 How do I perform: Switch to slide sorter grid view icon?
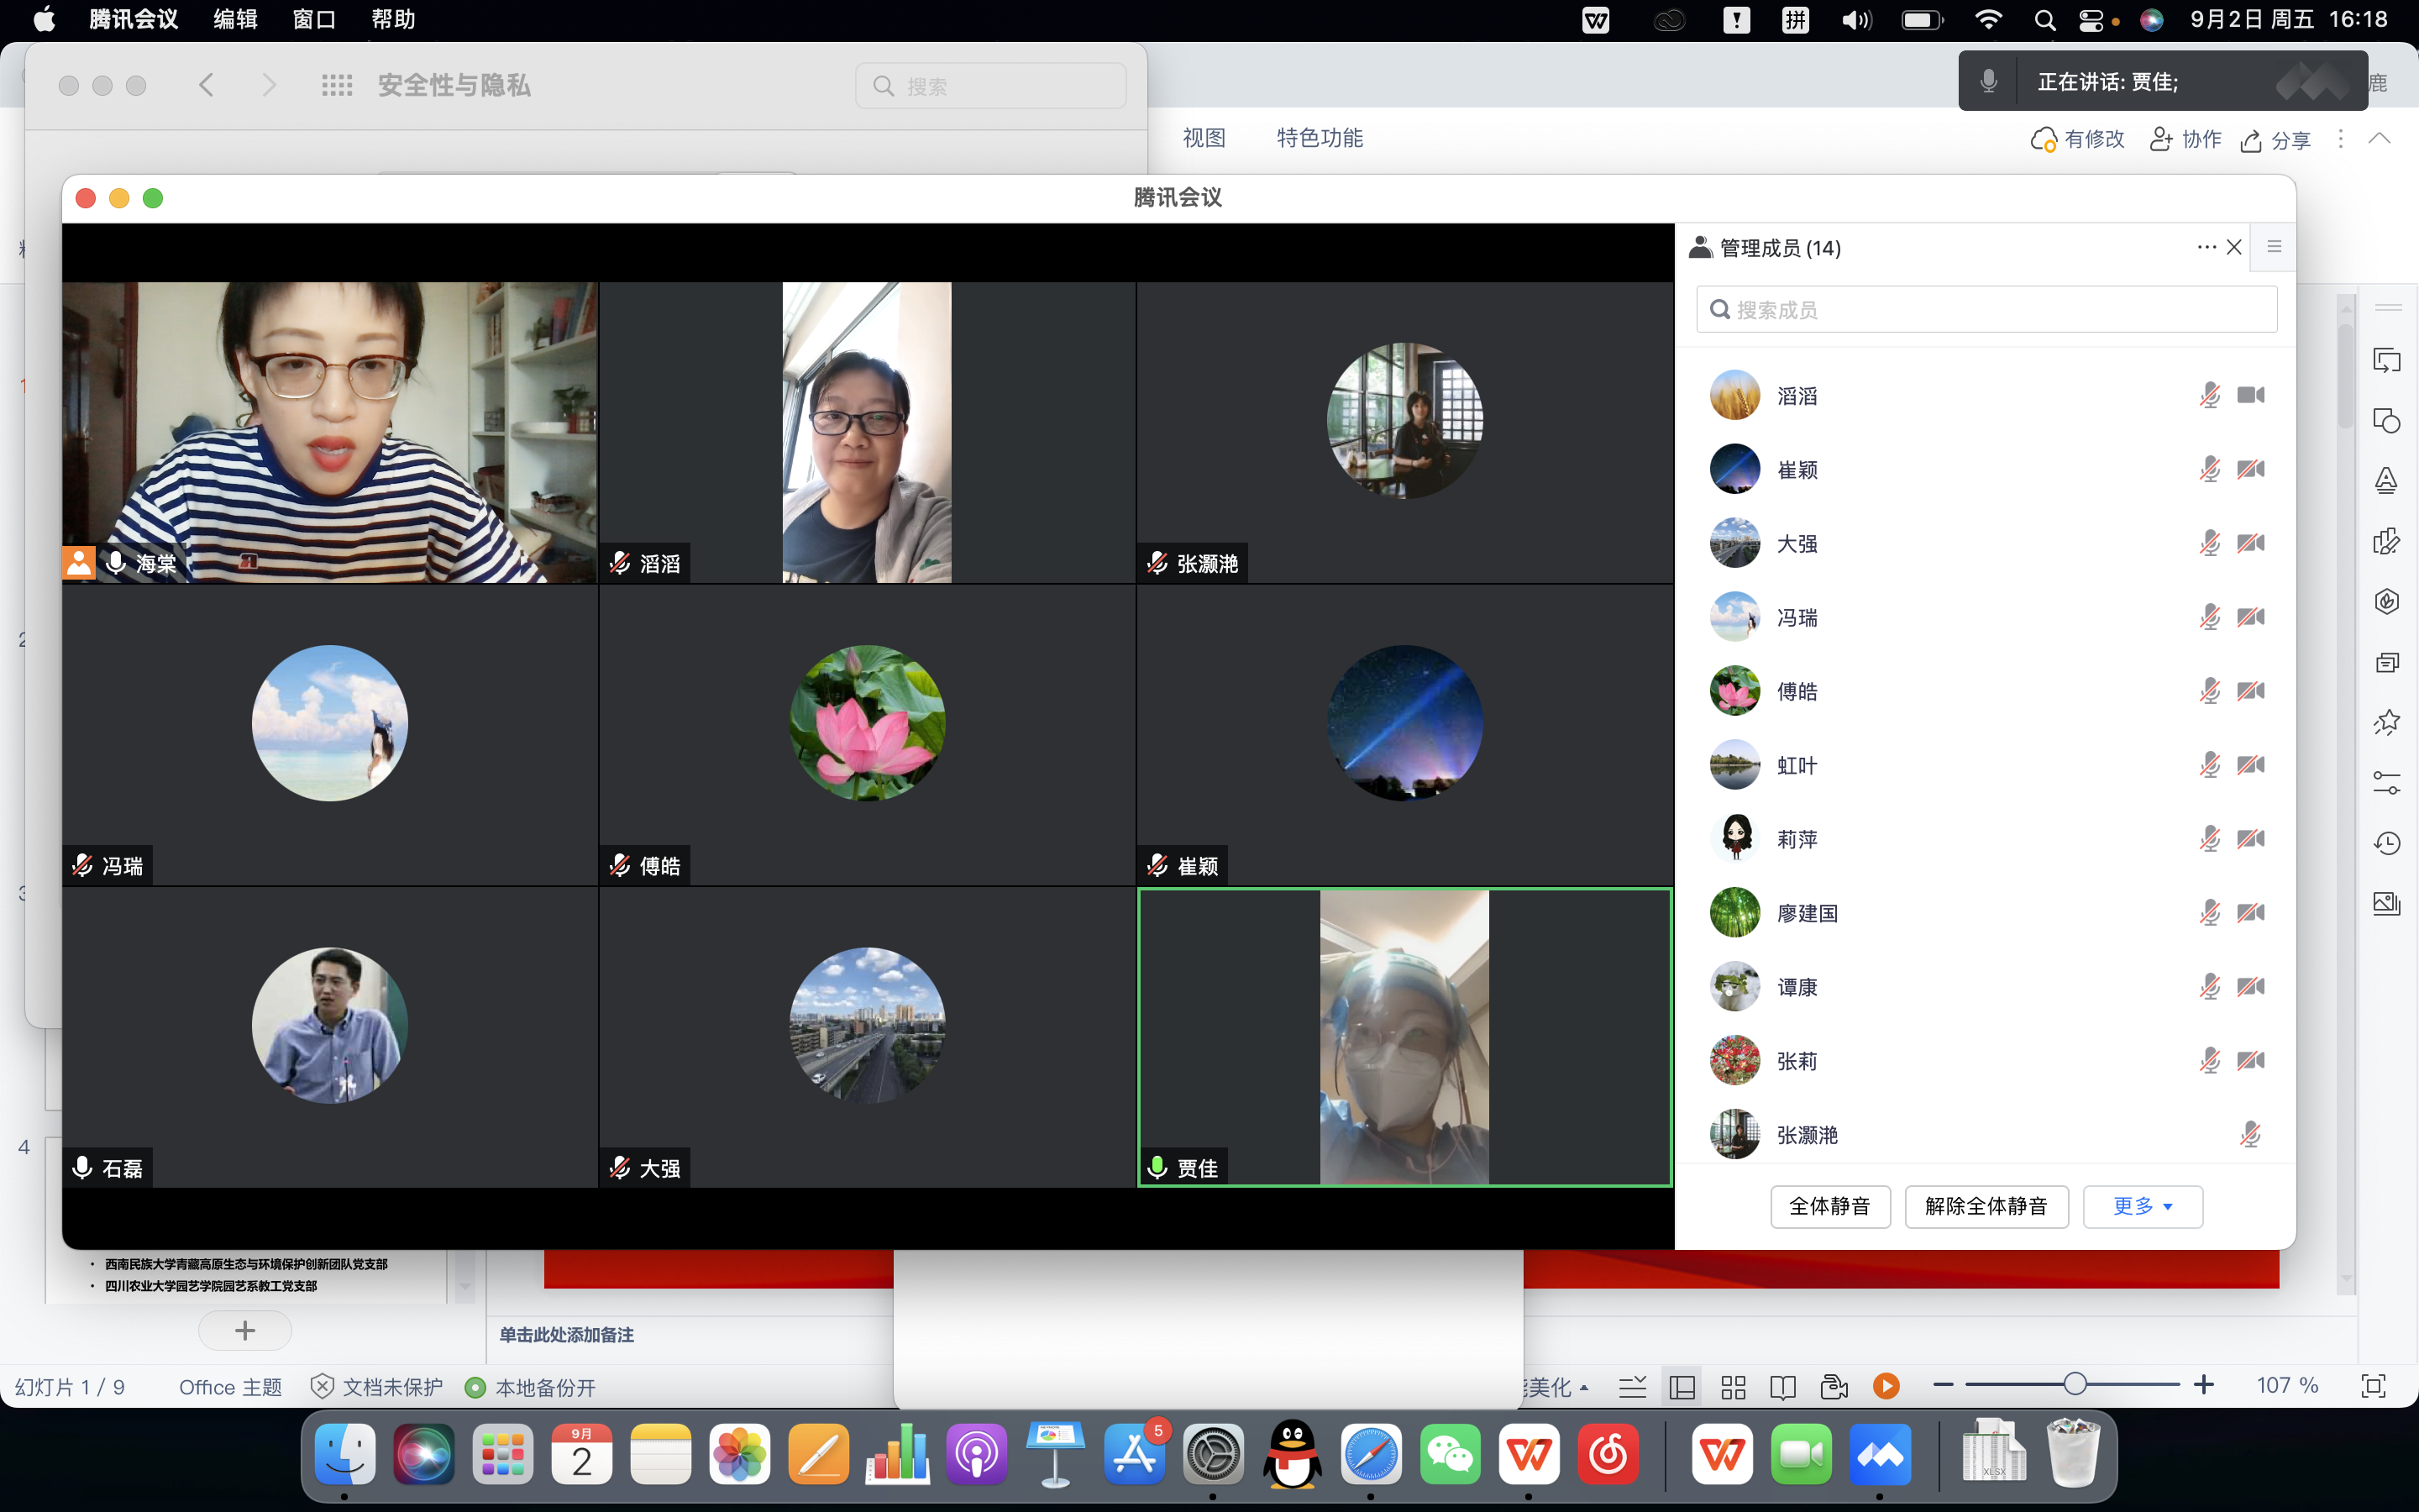pos(1734,1387)
